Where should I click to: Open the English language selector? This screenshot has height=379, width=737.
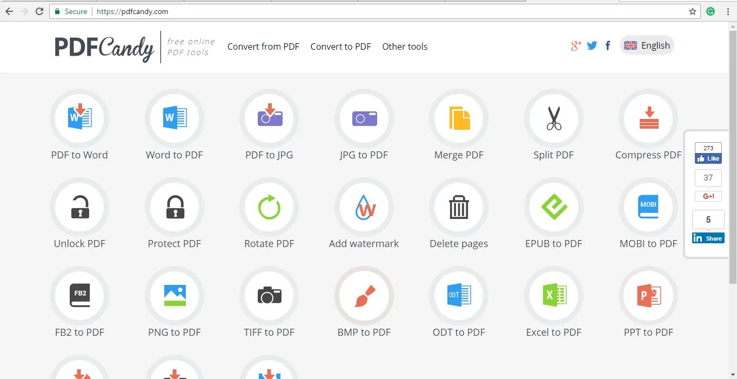pos(647,45)
